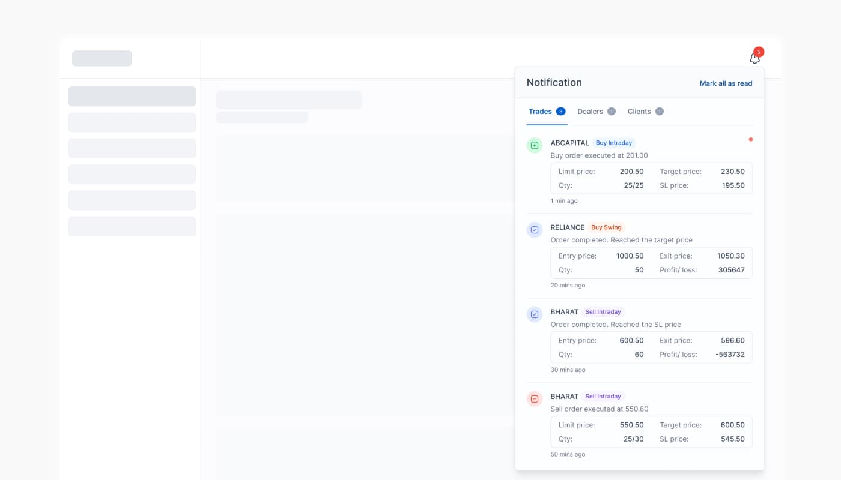Screen dimensions: 841x480
Task: Click RELIANCE entry price 1000.50
Action: (630, 256)
